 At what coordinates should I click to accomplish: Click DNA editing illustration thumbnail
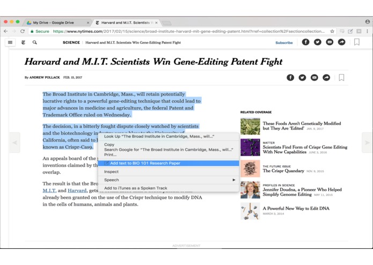pos(250,211)
